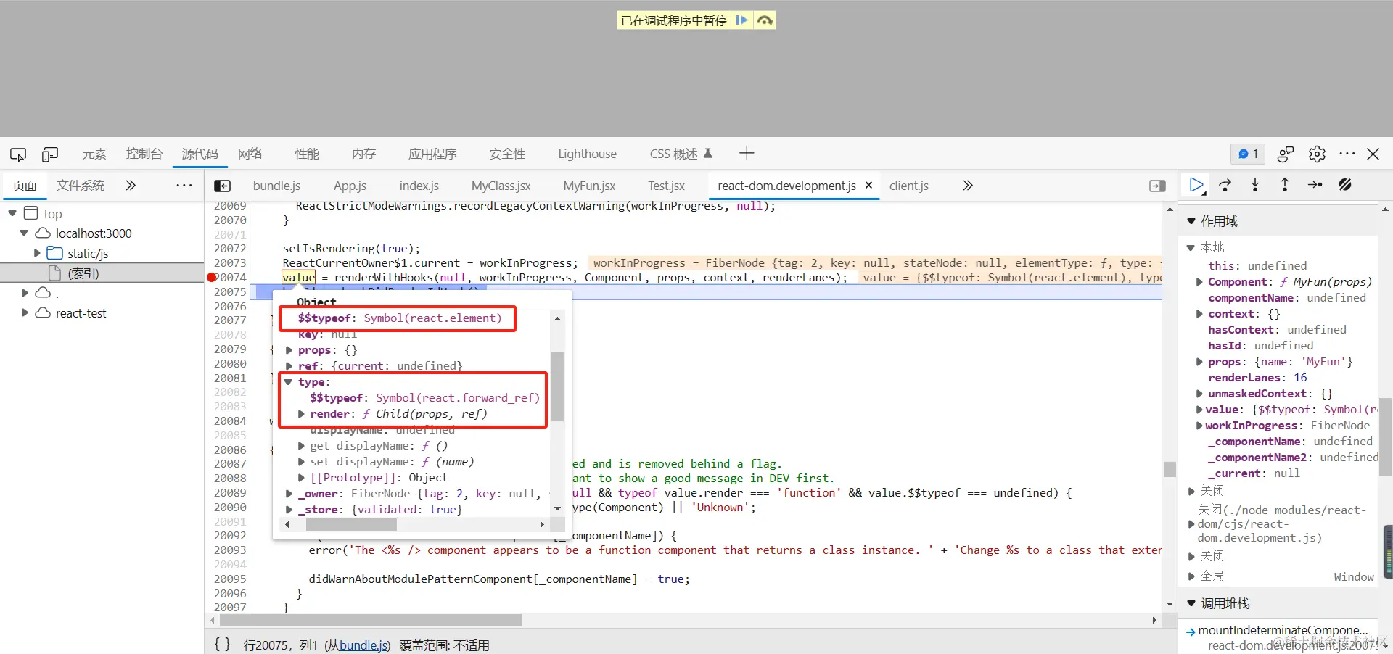This screenshot has width=1393, height=654.
Task: Open the DevTools more options menu
Action: [x=1347, y=154]
